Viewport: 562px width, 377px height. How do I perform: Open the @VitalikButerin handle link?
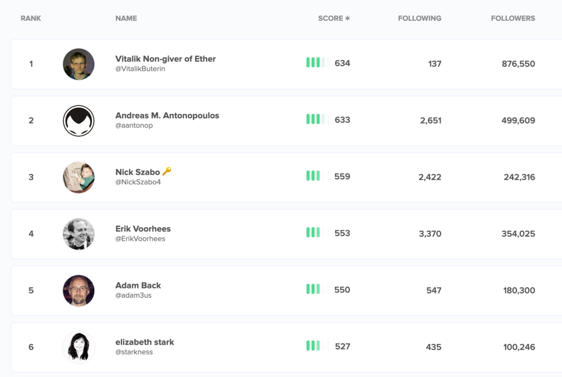140,69
